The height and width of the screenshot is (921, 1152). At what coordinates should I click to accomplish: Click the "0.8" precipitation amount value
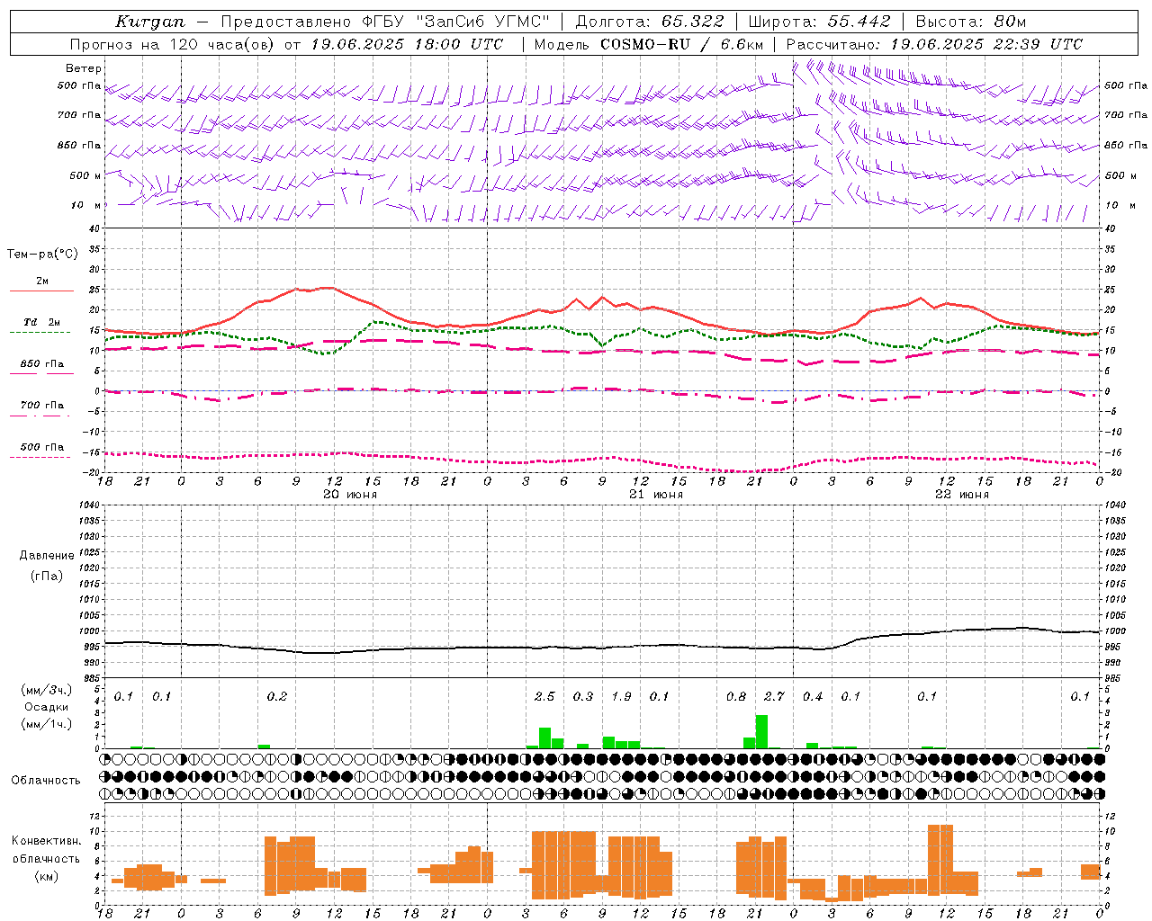coord(736,696)
